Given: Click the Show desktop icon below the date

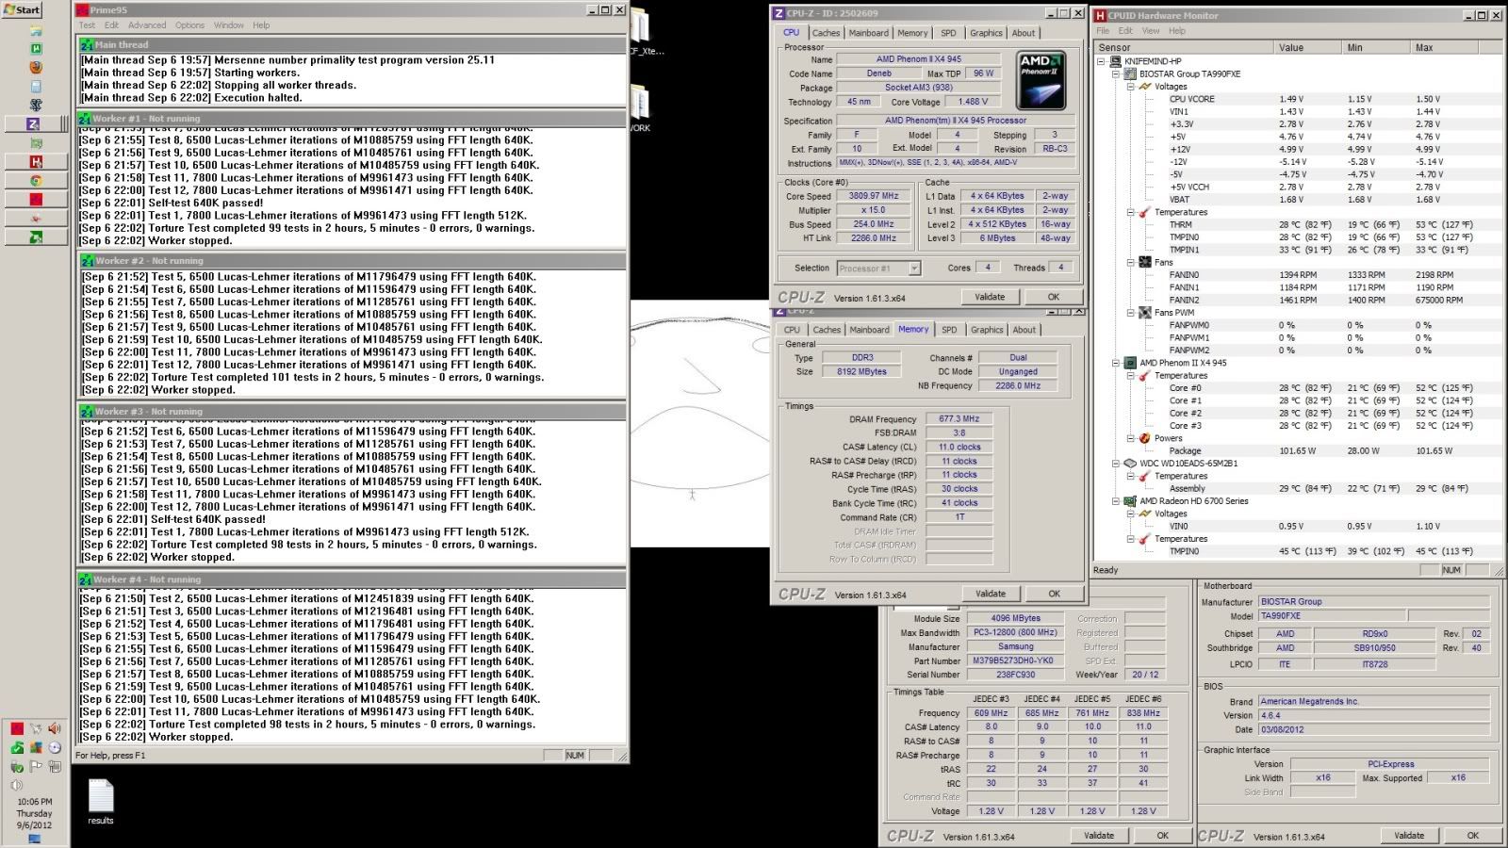Looking at the screenshot, I should [x=35, y=839].
